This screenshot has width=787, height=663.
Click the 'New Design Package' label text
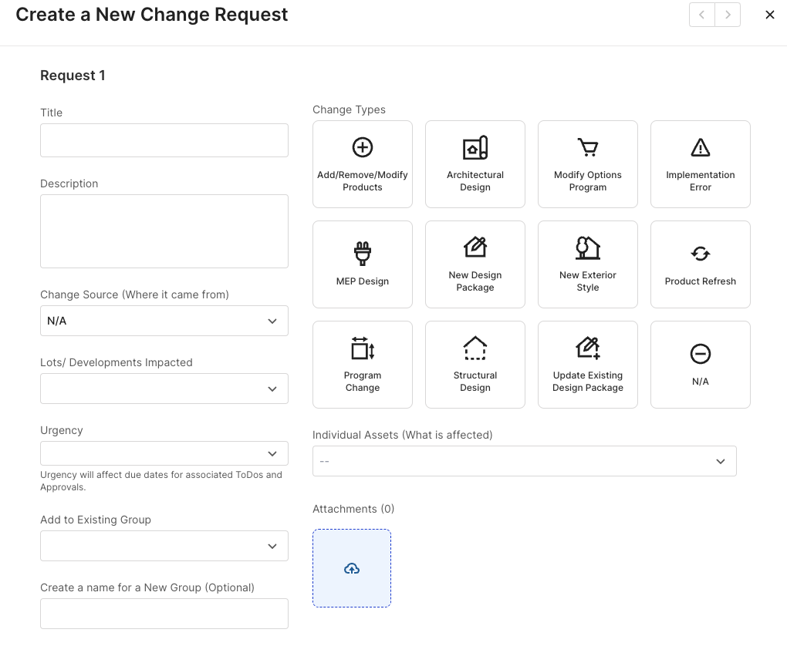coord(475,281)
